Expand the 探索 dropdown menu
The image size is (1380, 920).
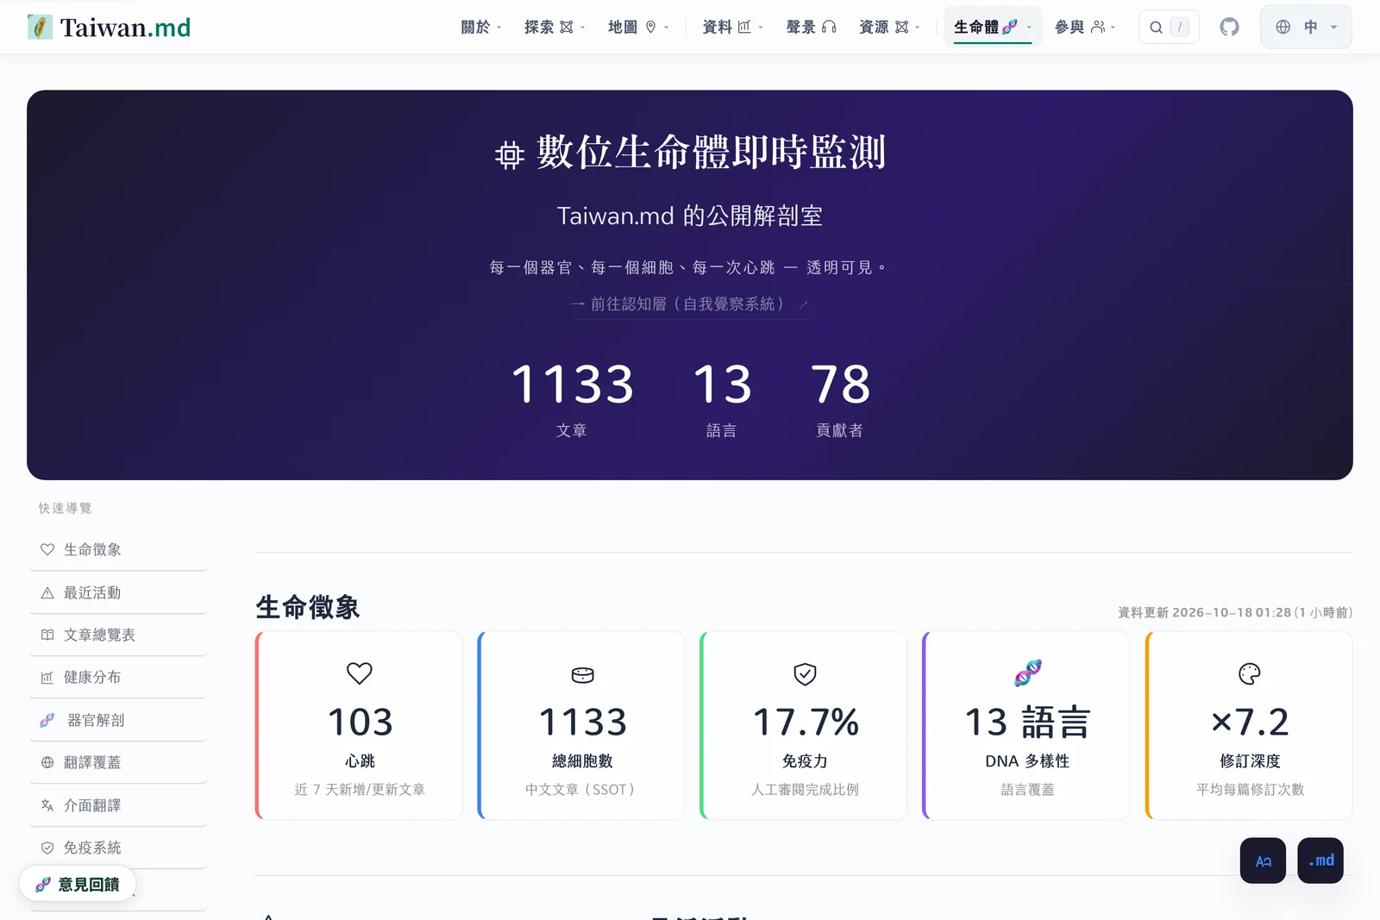coord(555,27)
